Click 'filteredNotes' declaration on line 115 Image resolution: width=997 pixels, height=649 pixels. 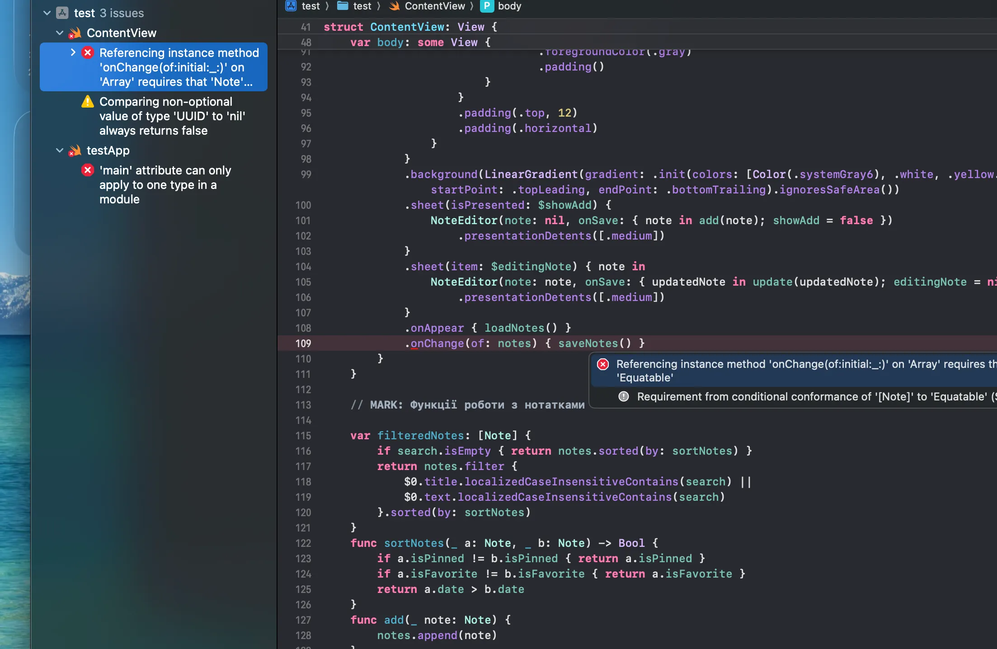click(420, 436)
